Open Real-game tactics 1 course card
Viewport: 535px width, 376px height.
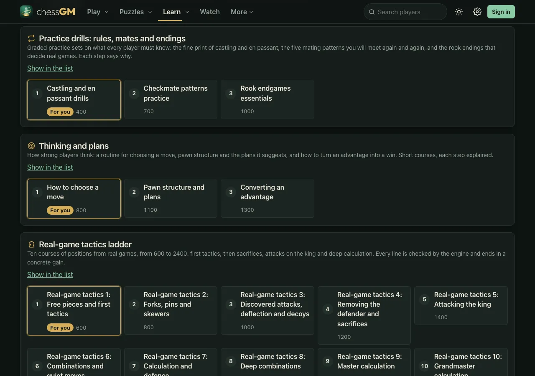[74, 311]
